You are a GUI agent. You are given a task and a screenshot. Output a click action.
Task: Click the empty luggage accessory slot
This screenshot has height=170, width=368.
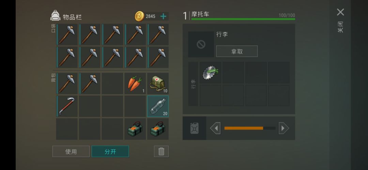[201, 44]
